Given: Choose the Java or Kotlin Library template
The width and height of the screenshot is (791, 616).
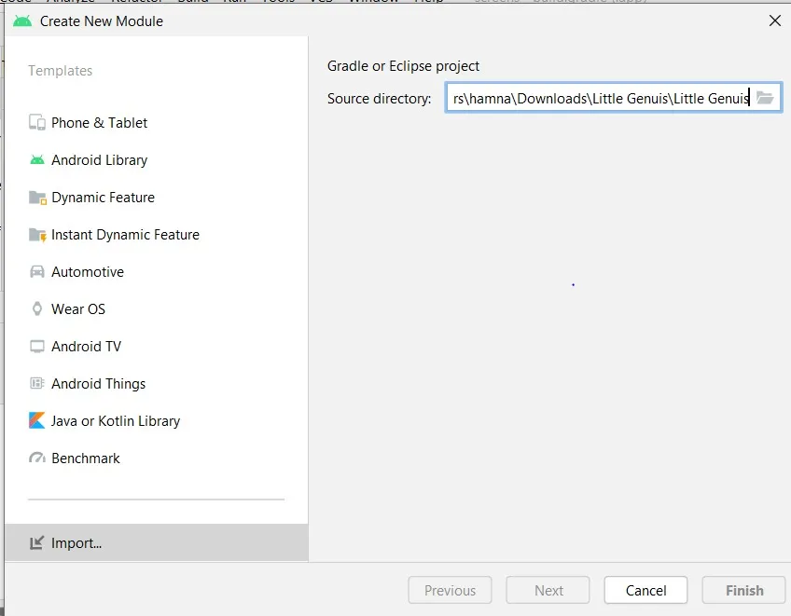Looking at the screenshot, I should coord(116,421).
